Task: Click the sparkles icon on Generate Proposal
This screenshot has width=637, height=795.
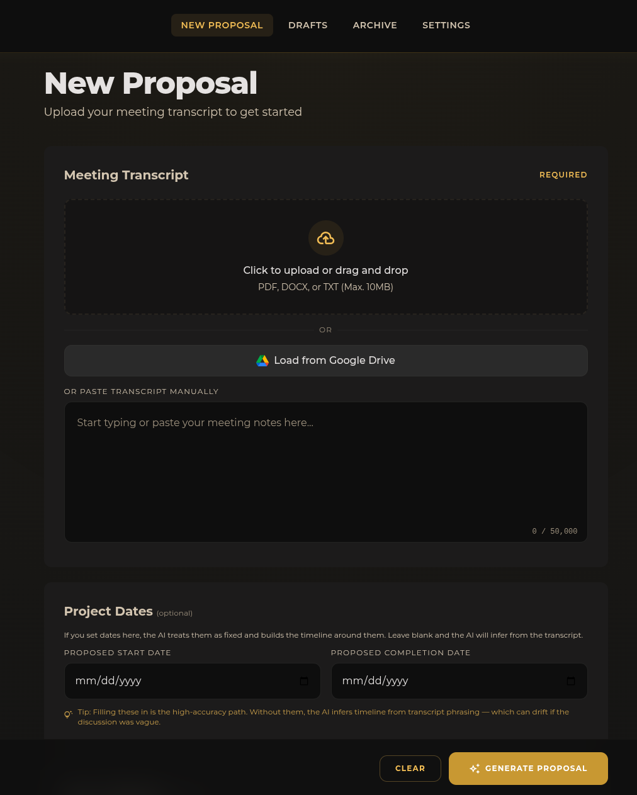Action: [x=475, y=769]
